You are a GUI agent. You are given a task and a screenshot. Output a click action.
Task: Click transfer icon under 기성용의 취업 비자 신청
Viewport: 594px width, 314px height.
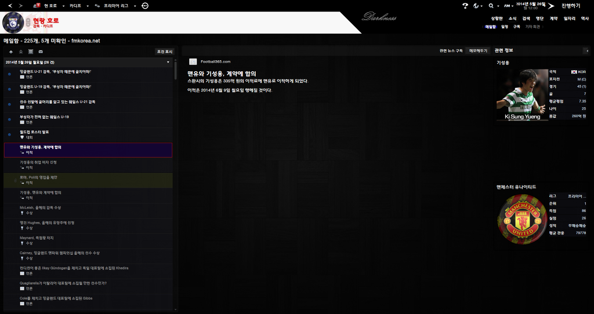coord(22,167)
